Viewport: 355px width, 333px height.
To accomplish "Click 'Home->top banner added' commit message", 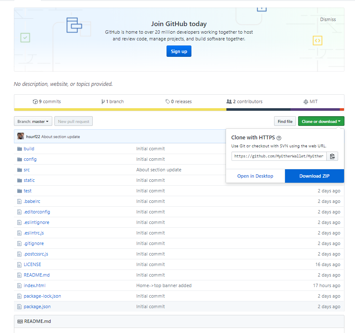I will pos(164,286).
